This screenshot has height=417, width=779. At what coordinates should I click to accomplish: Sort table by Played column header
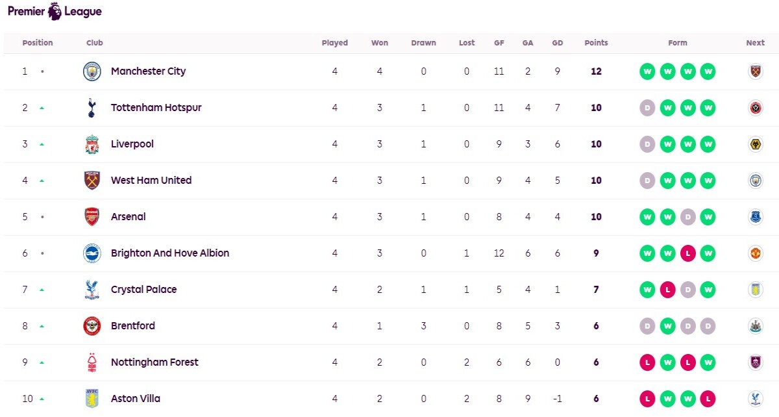[x=335, y=43]
